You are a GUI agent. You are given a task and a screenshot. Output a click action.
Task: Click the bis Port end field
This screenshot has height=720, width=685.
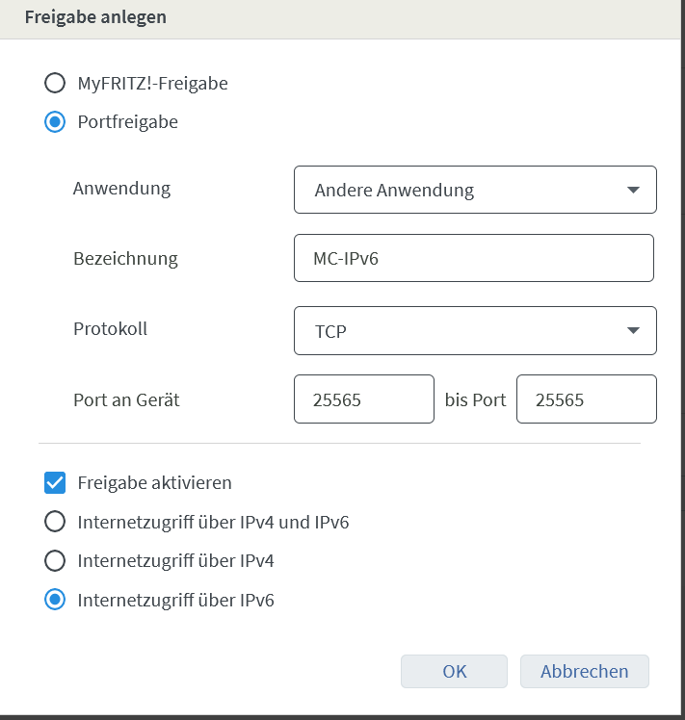point(587,399)
